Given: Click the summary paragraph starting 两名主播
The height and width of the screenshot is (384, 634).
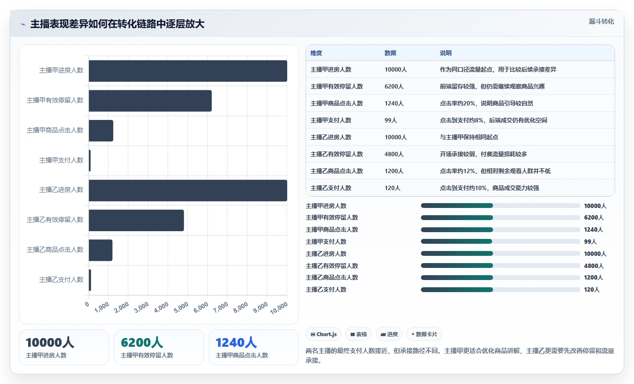Looking at the screenshot, I should [x=460, y=355].
